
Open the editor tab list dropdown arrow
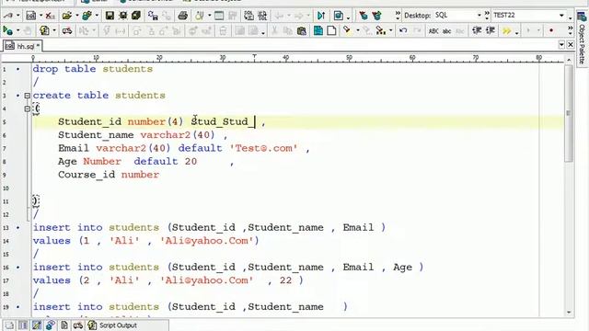click(x=561, y=45)
